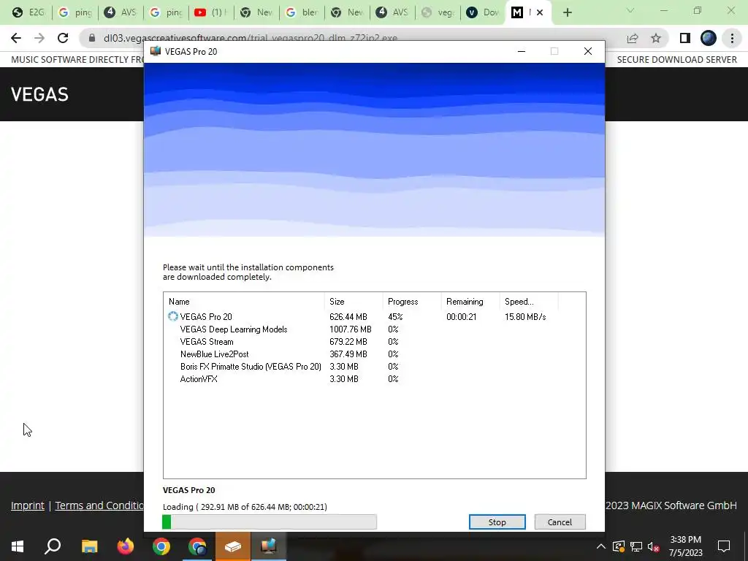The height and width of the screenshot is (561, 748).
Task: Go forward in Chrome browser
Action: point(39,38)
